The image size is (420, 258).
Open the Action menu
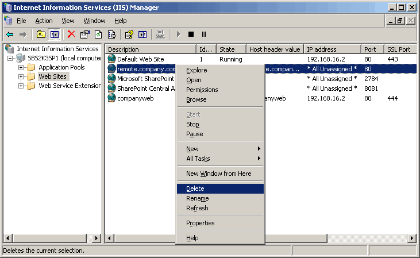point(44,21)
